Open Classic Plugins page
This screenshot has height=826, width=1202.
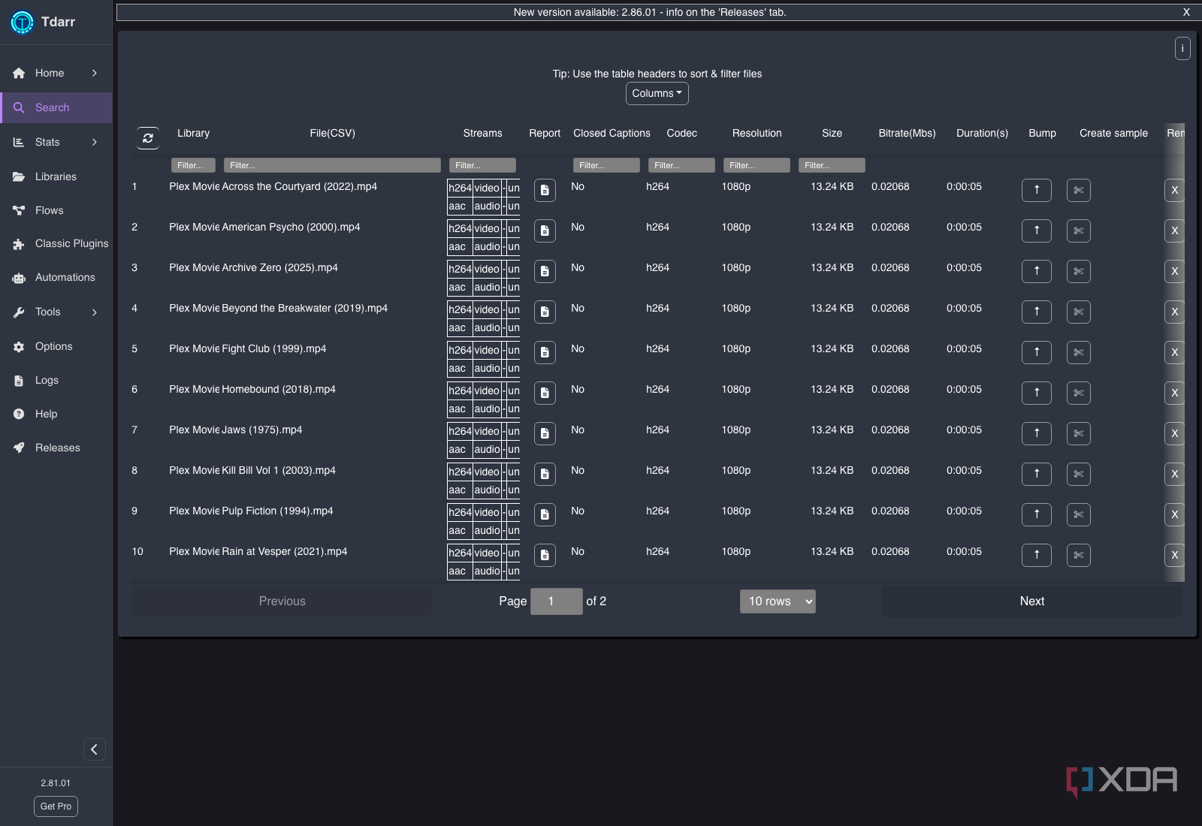click(56, 243)
